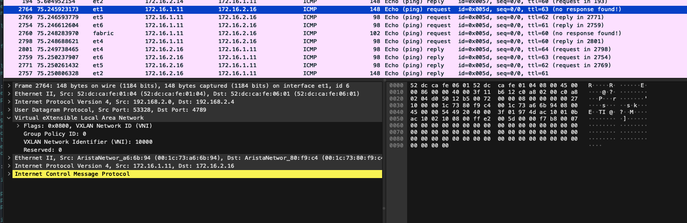
Task: Collapse the Virtual eXtensible Local Area Network node
Action: pyautogui.click(x=9, y=118)
